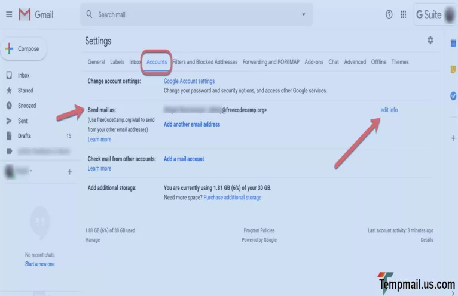The height and width of the screenshot is (296, 458).
Task: Open the Help question mark icon
Action: pyautogui.click(x=389, y=14)
